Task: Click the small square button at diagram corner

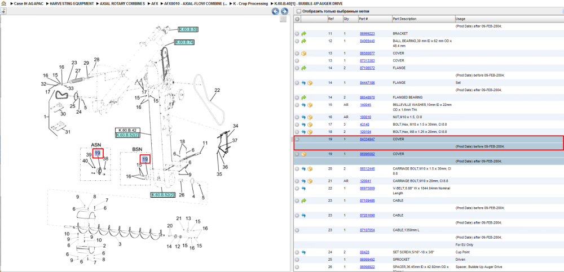Action: click(x=283, y=19)
